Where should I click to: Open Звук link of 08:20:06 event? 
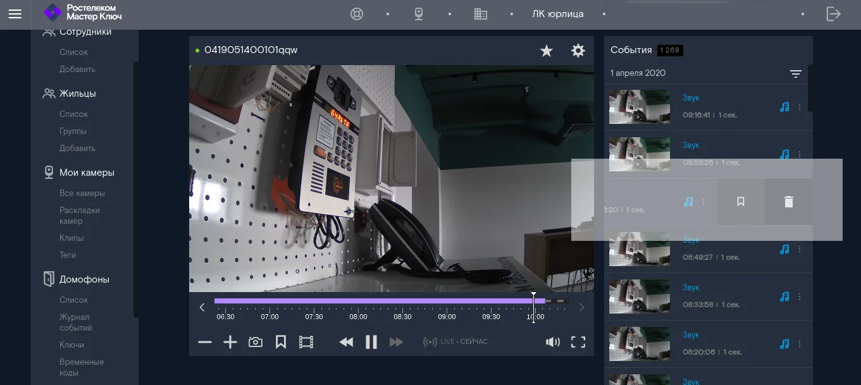pyautogui.click(x=691, y=335)
